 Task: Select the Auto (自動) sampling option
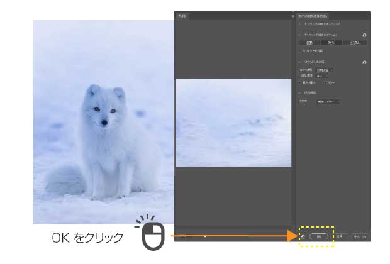[309, 43]
